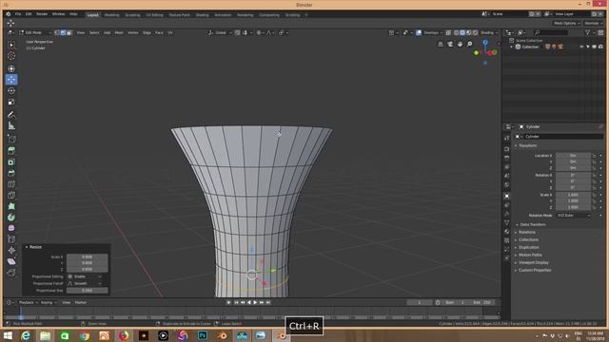This screenshot has height=342, width=609.
Task: Toggle X-ray display
Action: coord(448,33)
